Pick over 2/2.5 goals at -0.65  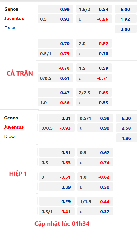coord(94,93)
